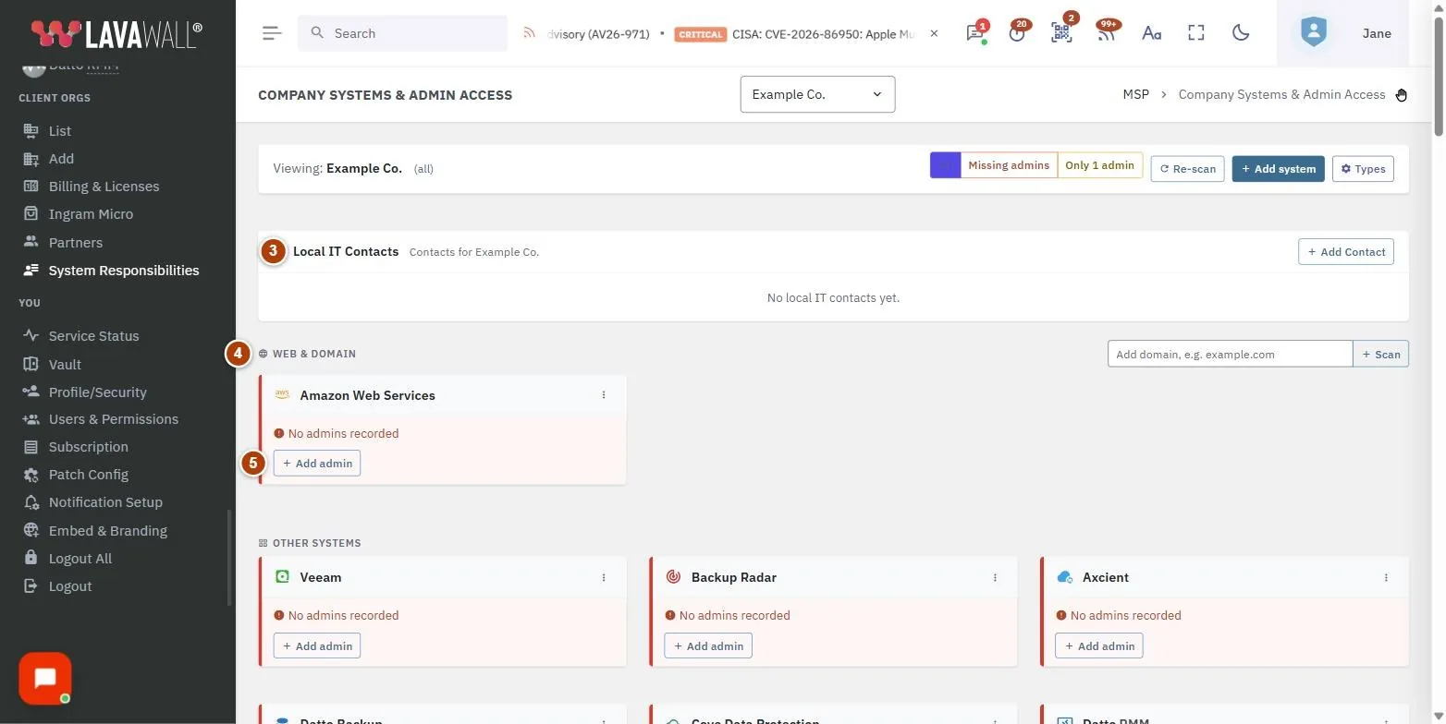The image size is (1446, 724).
Task: Click the LavaWall logo
Action: [116, 33]
